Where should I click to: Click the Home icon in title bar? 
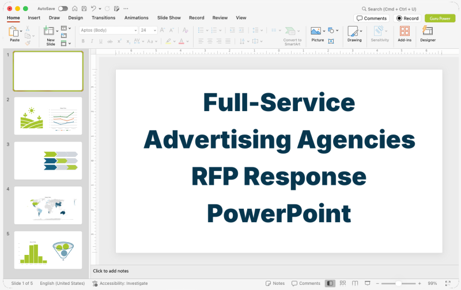click(75, 9)
